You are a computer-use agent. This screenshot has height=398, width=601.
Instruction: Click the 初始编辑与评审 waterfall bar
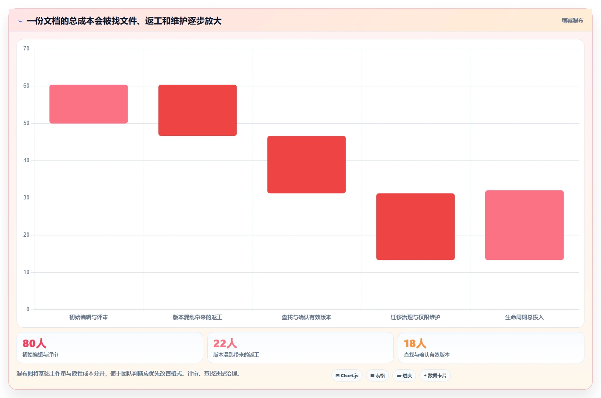click(89, 104)
